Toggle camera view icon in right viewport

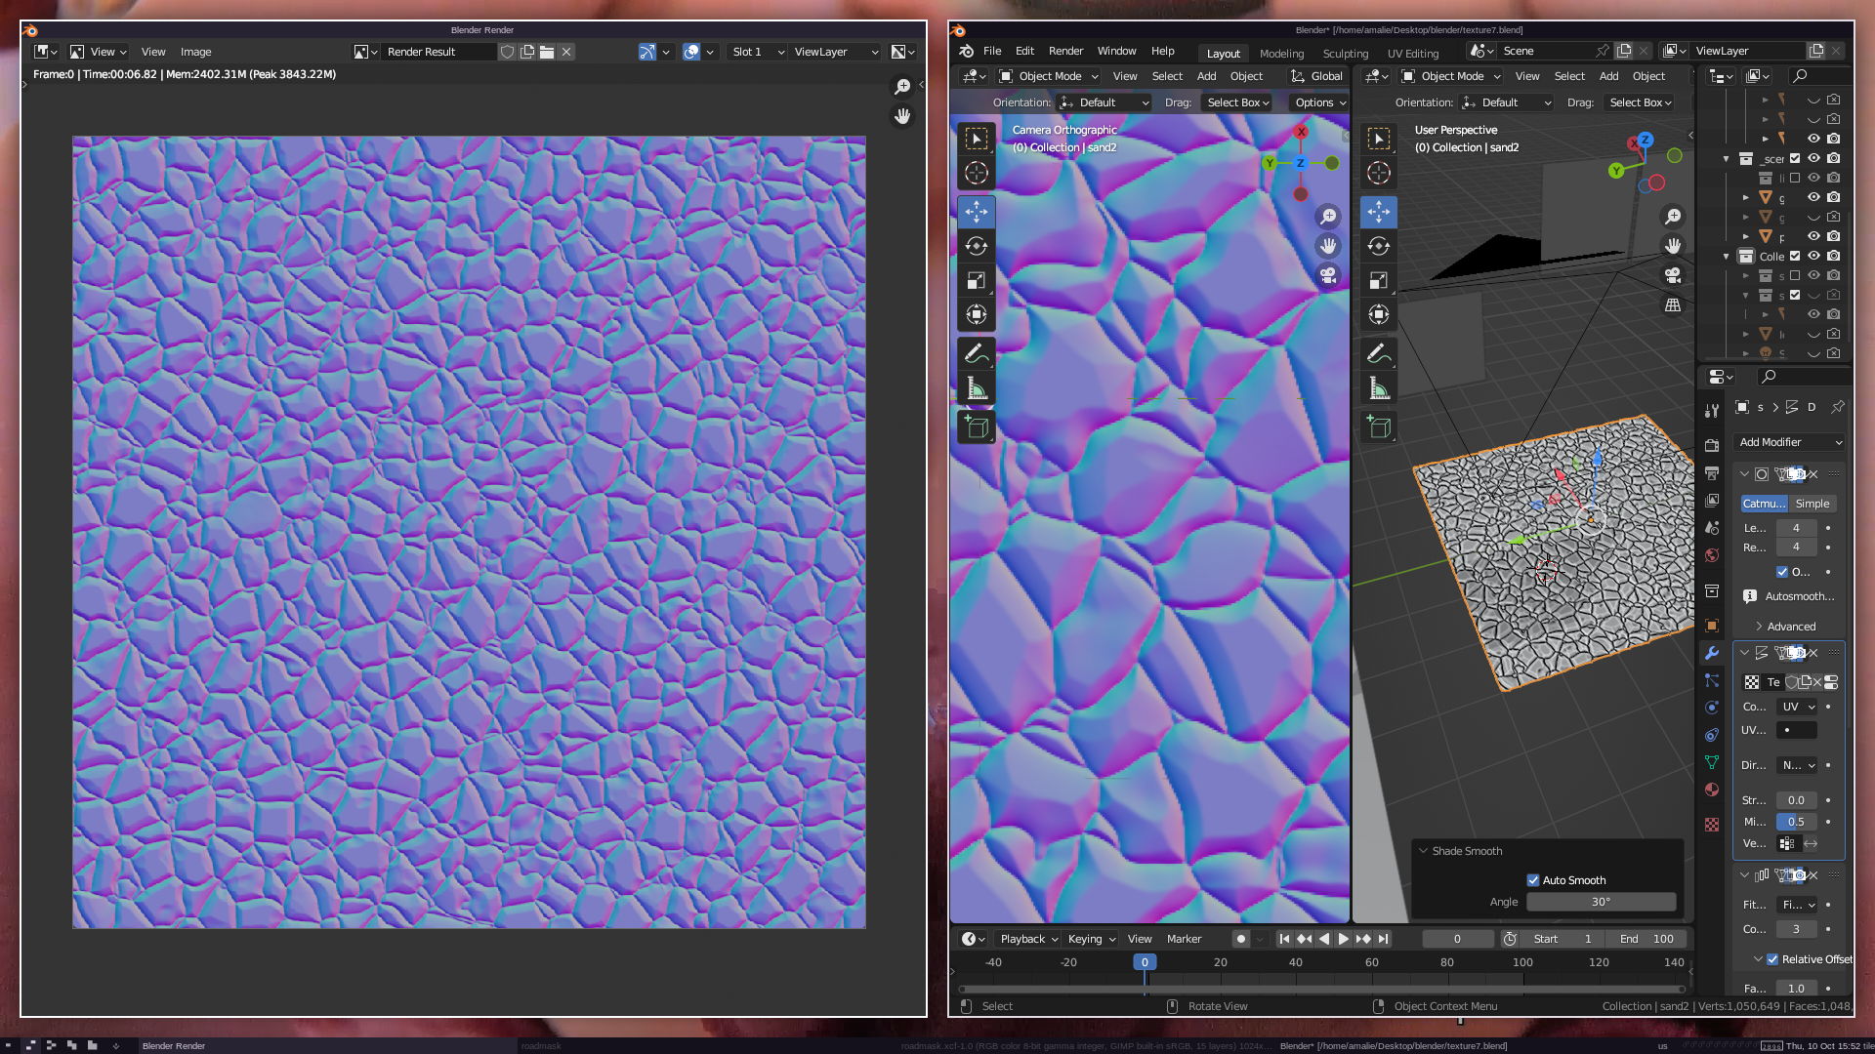(x=1673, y=275)
